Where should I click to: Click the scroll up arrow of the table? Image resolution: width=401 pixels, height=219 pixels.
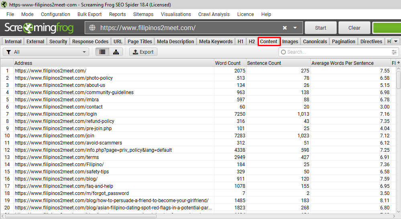coord(399,69)
